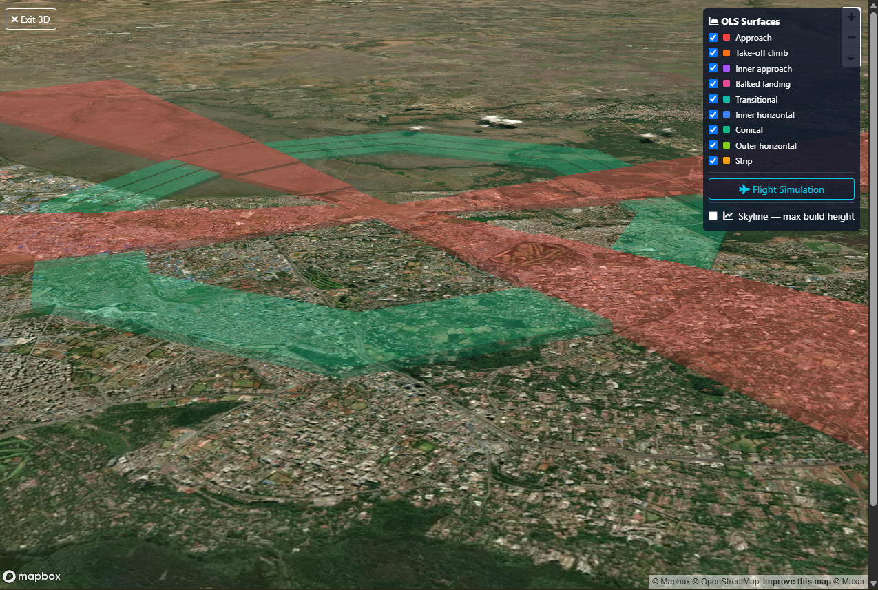Click the Skyline line-chart icon
878x590 pixels.
[x=728, y=216]
